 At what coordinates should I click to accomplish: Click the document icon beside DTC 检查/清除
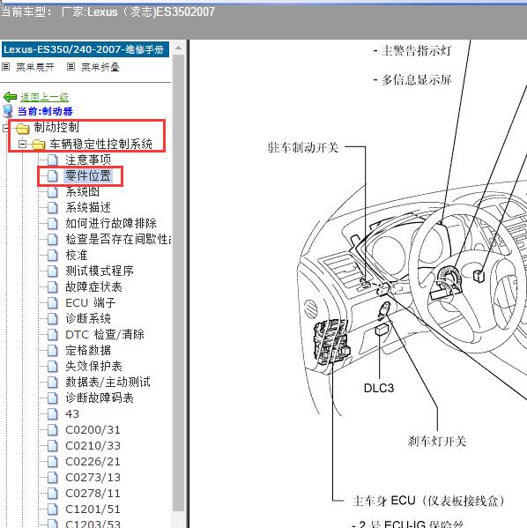(x=53, y=334)
